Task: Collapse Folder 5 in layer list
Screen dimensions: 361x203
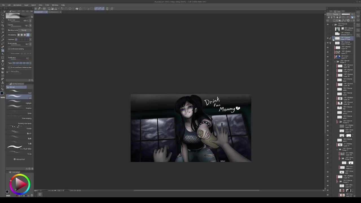Action: (335, 61)
